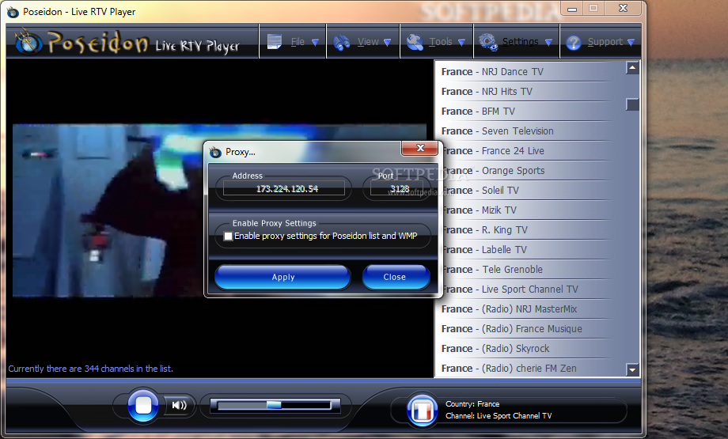728x439 pixels.
Task: Expand the Settings dropdown arrow
Action: (x=548, y=42)
